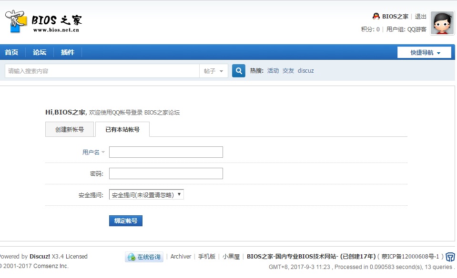The height and width of the screenshot is (278, 457).
Task: Switch to the 创建新帐号 tab
Action: pyautogui.click(x=70, y=129)
